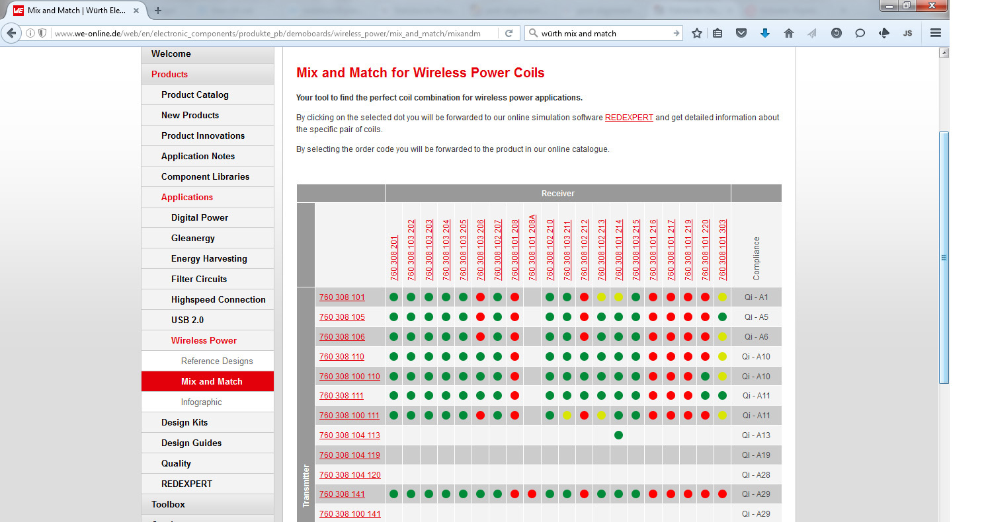Click the paper-plane send icon in toolbar
Viewport: 984px width, 522px height.
pyautogui.click(x=813, y=33)
